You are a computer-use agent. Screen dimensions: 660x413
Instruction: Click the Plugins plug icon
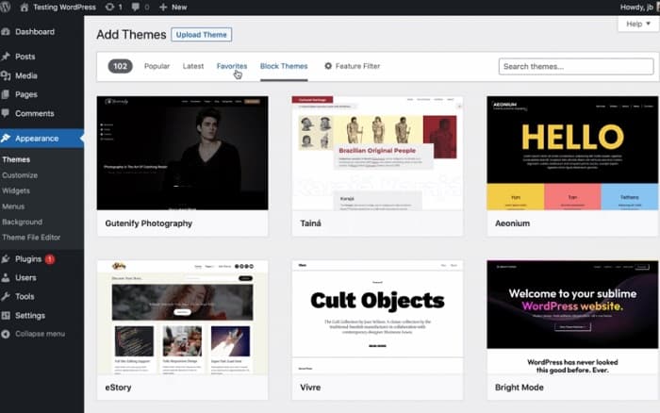(6, 259)
